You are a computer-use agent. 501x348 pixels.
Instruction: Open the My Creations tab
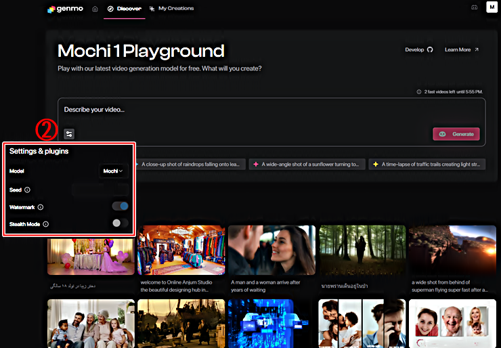(171, 9)
